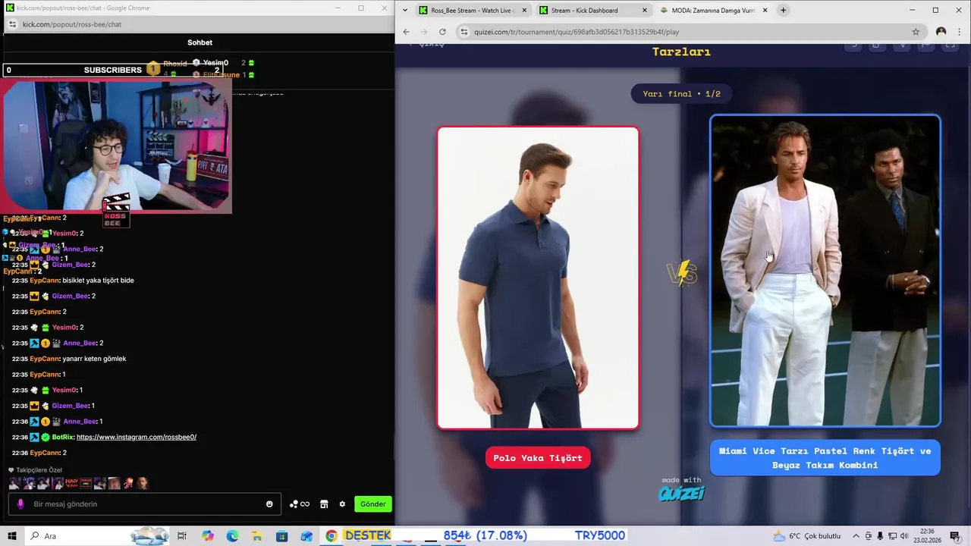Open Task View from the taskbar
The image size is (971, 546).
182,536
